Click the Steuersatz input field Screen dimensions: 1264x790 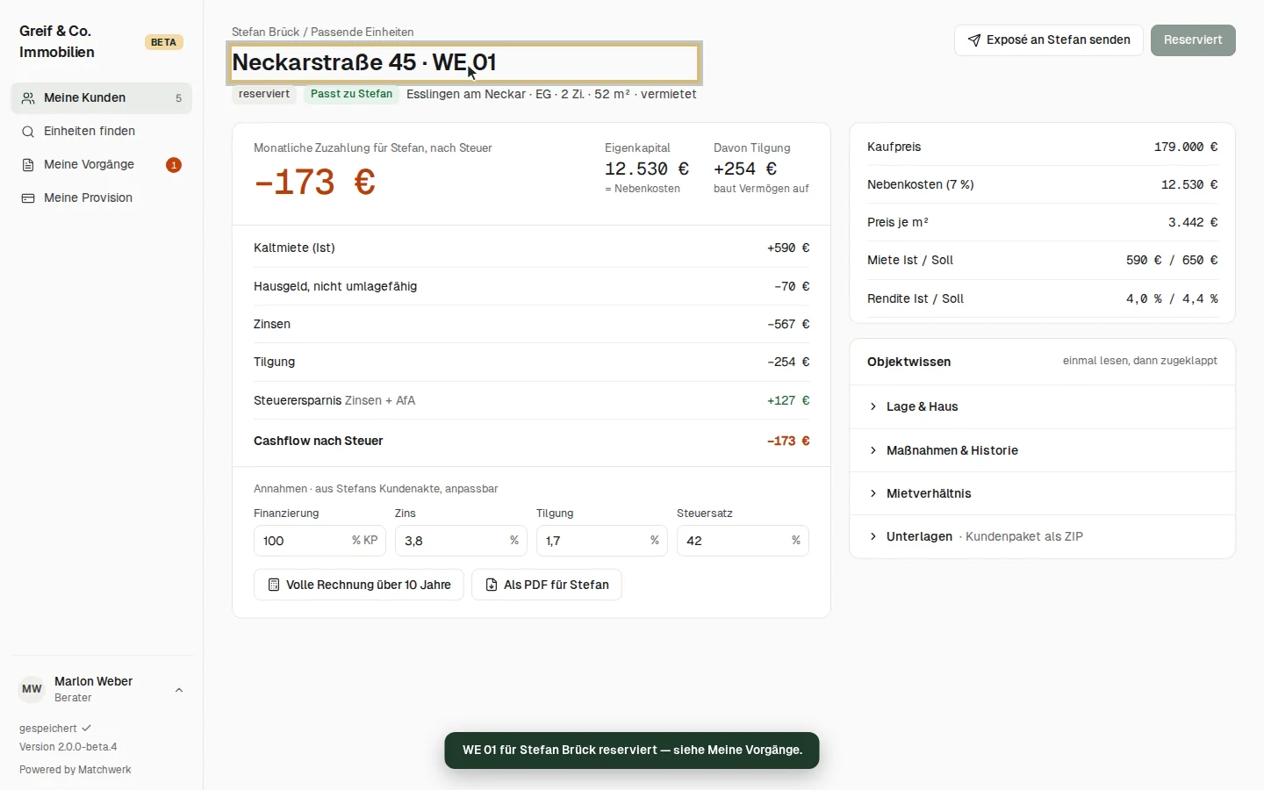743,541
